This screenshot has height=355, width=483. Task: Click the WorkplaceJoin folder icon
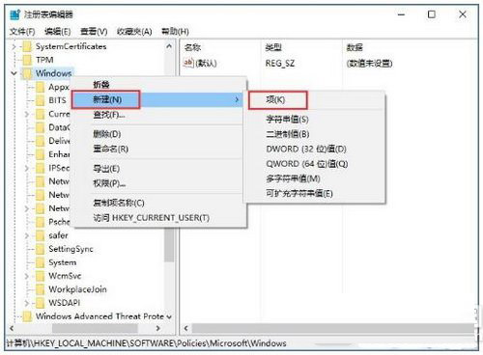41,289
